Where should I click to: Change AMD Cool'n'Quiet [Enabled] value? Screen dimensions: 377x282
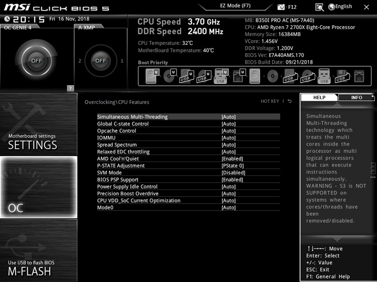232,159
